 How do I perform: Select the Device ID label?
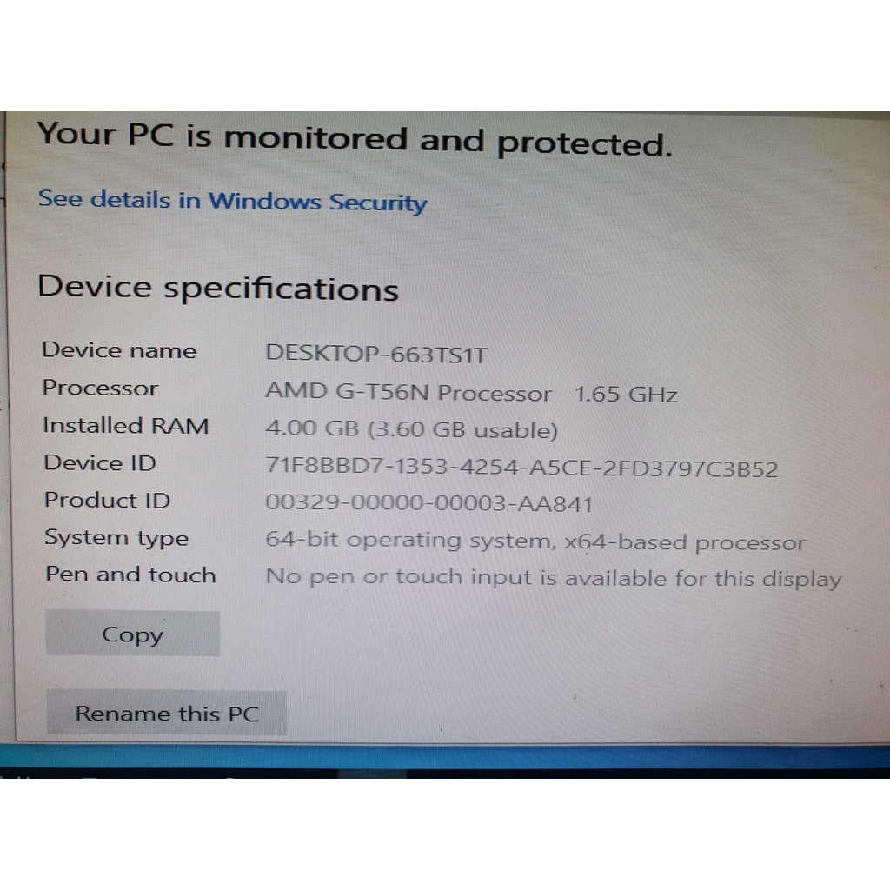(x=100, y=463)
